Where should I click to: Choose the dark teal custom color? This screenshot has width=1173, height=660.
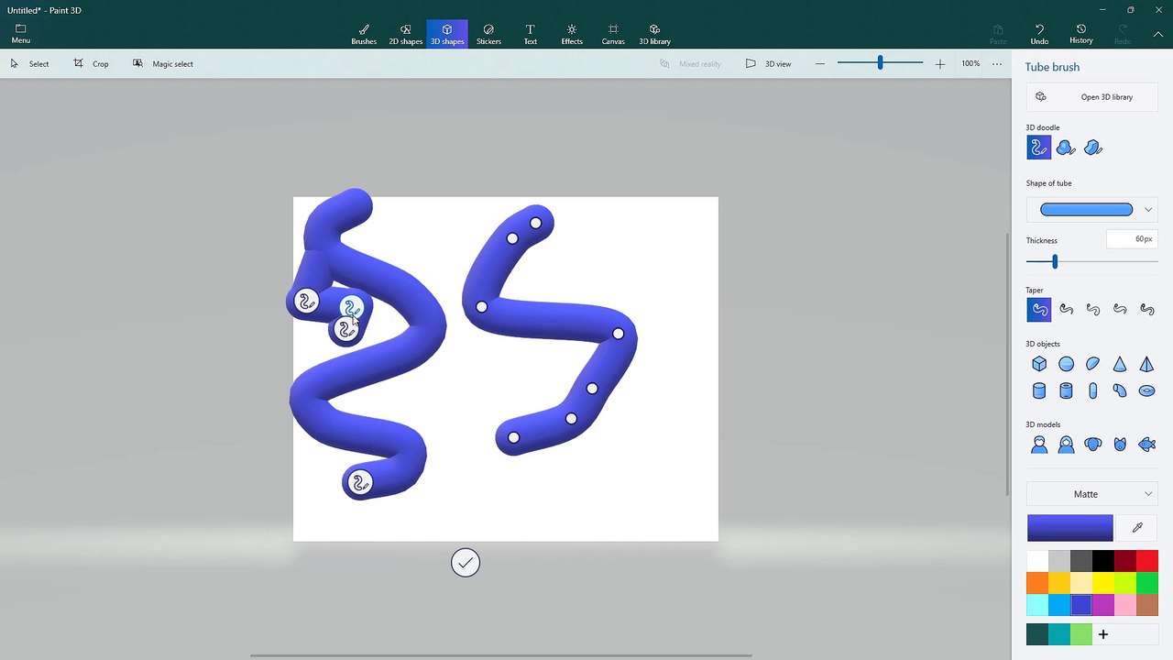pos(1037,634)
